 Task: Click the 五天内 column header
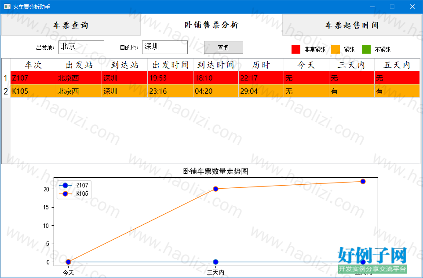coord(397,65)
